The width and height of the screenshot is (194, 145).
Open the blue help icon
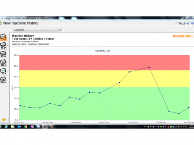(x=192, y=23)
